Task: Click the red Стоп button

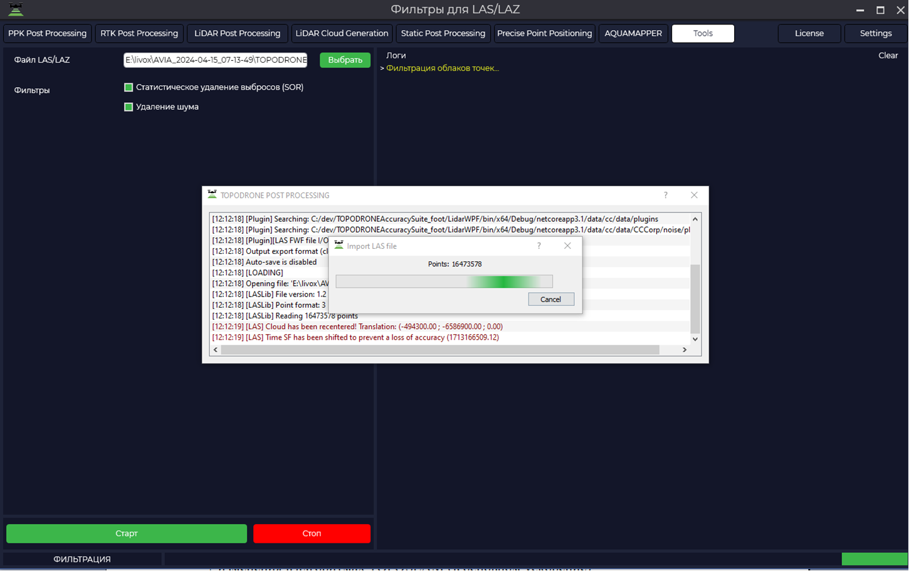Action: pyautogui.click(x=312, y=533)
